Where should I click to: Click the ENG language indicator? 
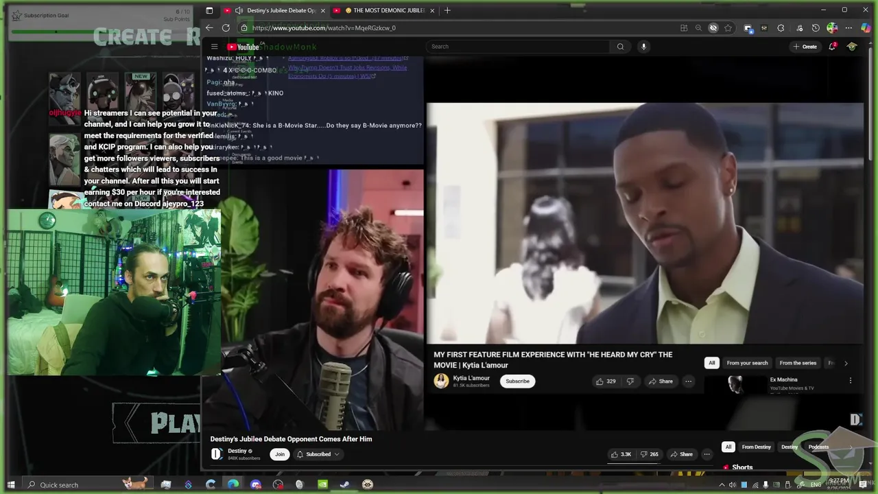(816, 485)
